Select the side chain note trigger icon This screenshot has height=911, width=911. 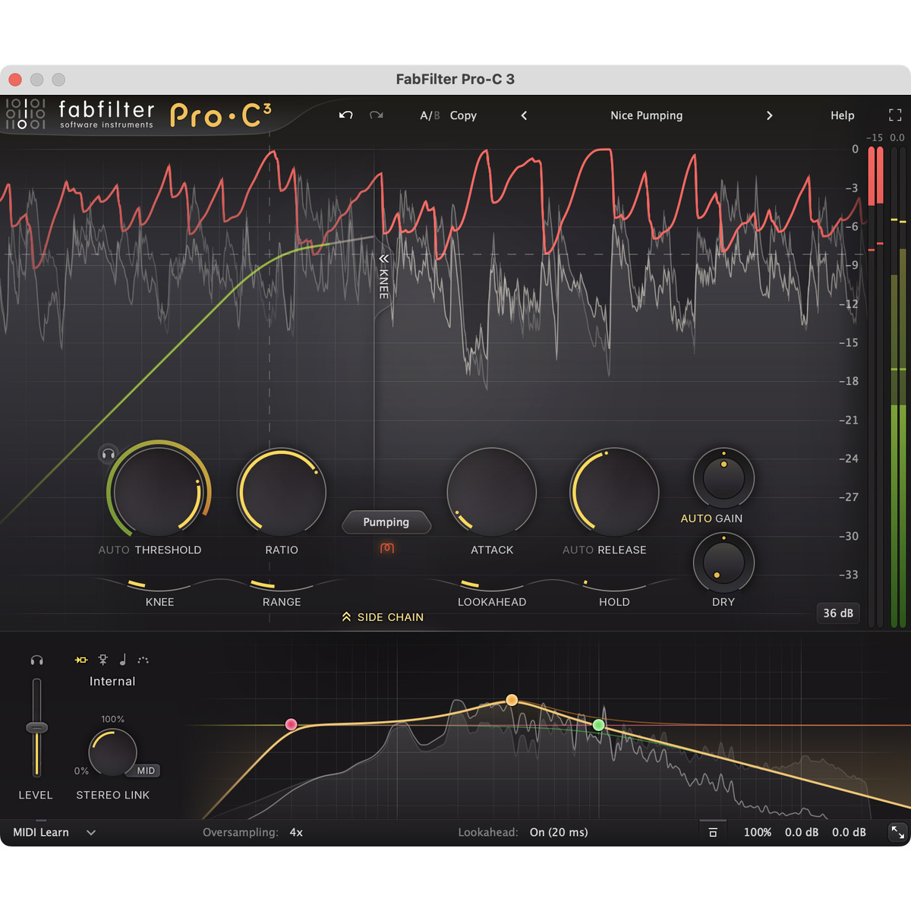click(123, 660)
